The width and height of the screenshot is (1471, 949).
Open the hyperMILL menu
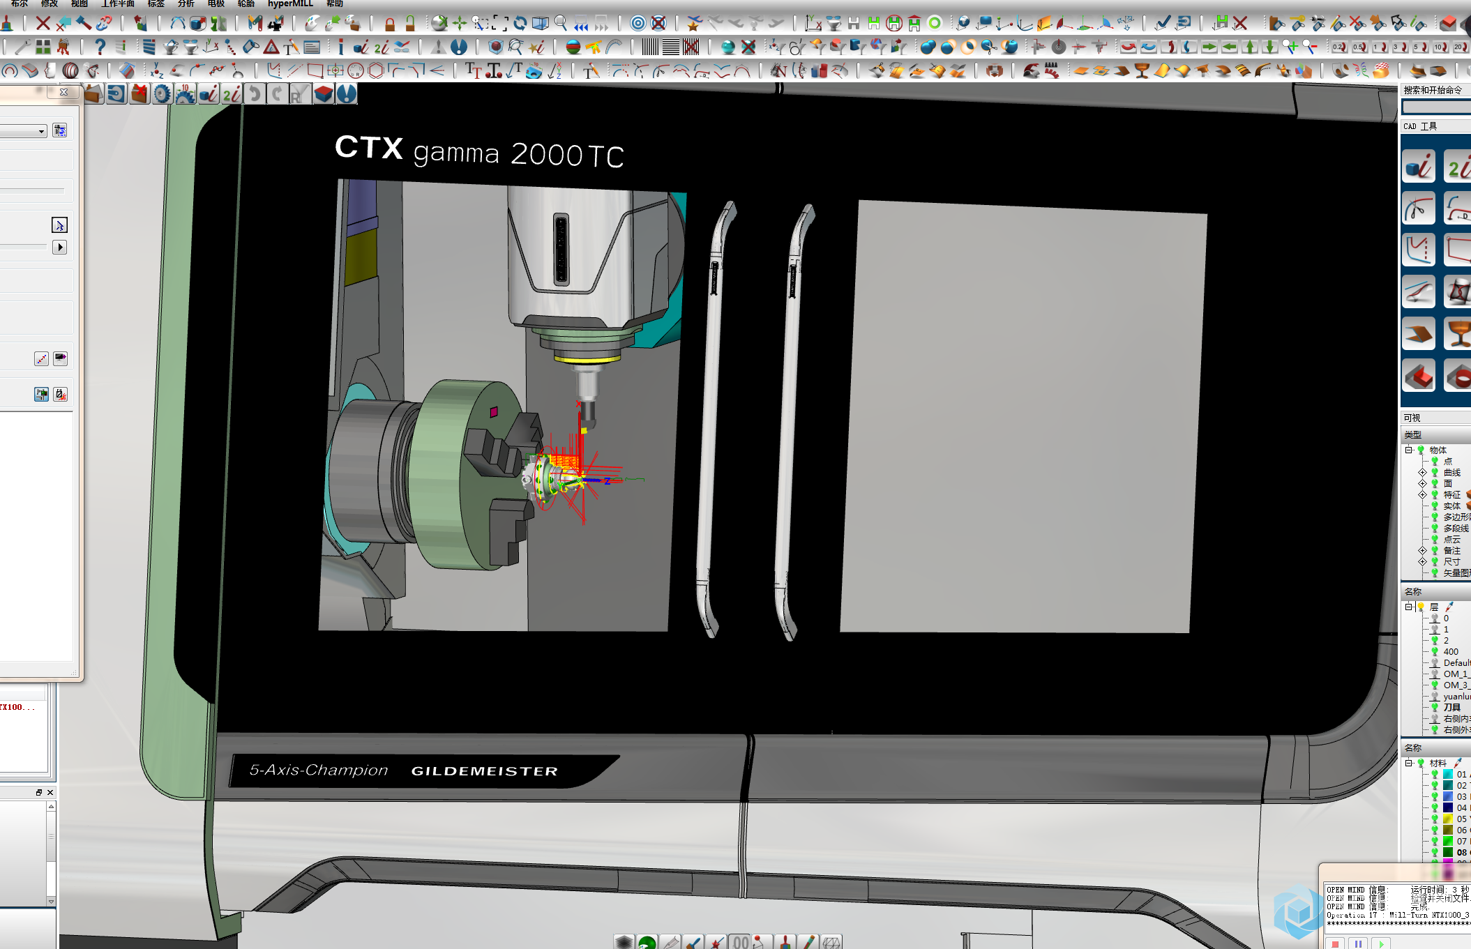click(290, 3)
